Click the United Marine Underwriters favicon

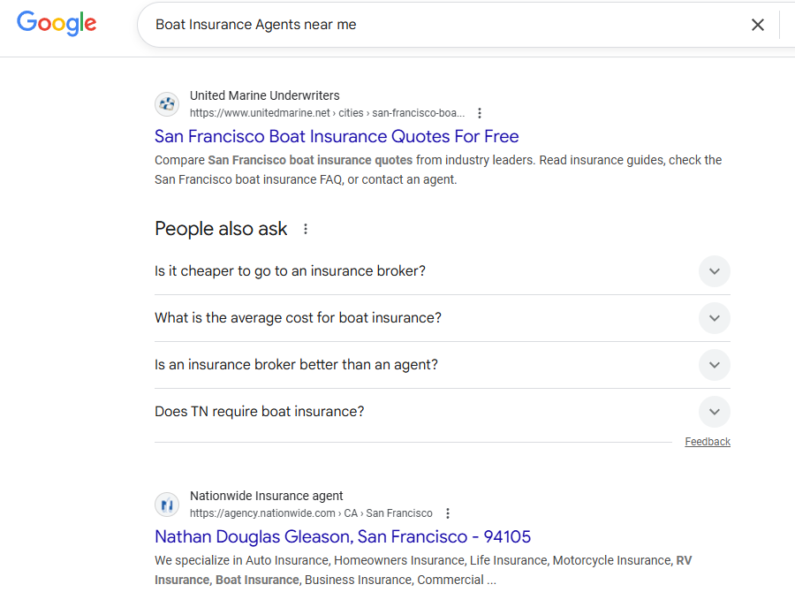point(167,104)
